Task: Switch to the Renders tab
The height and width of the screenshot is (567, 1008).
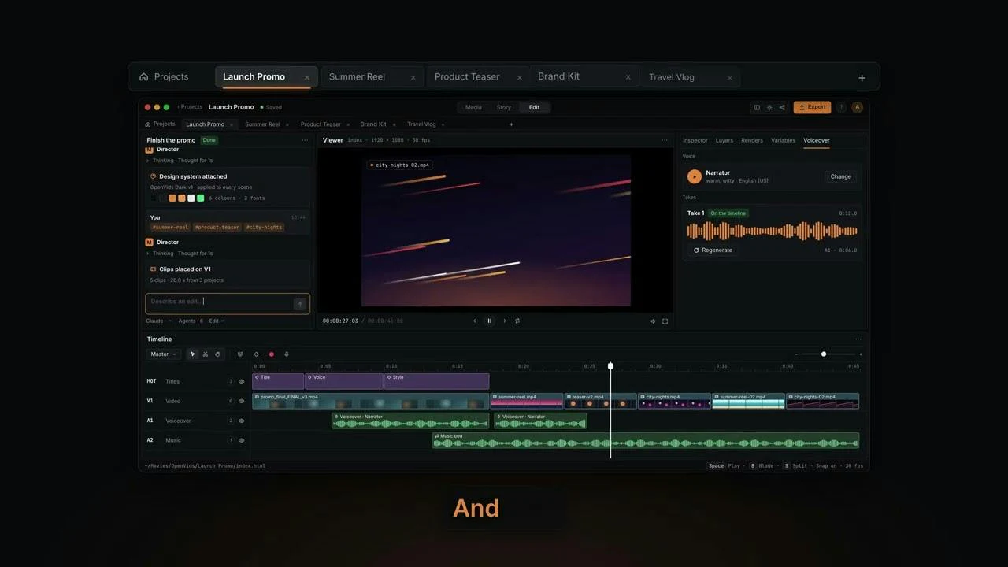Action: coord(752,140)
